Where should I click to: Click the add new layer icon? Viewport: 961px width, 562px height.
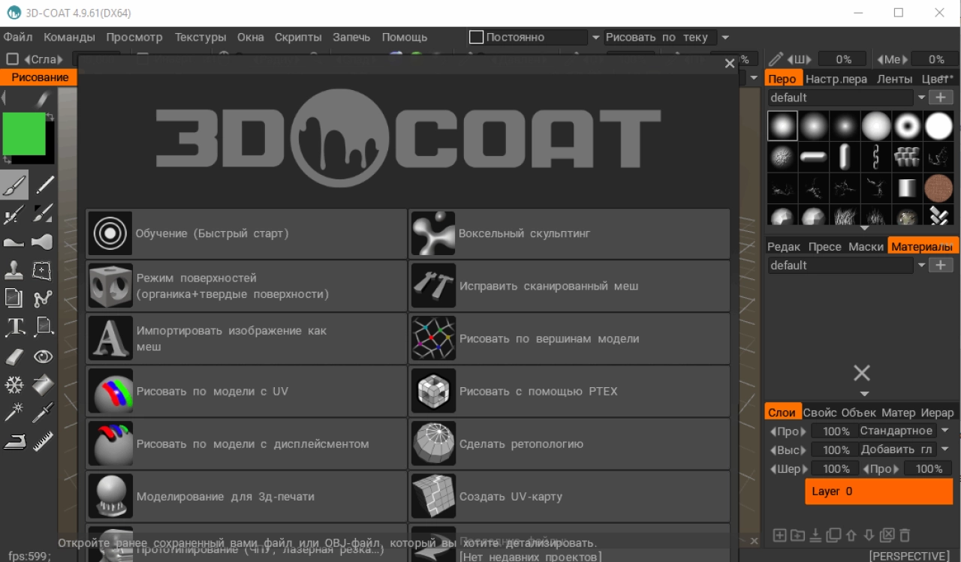pos(779,535)
